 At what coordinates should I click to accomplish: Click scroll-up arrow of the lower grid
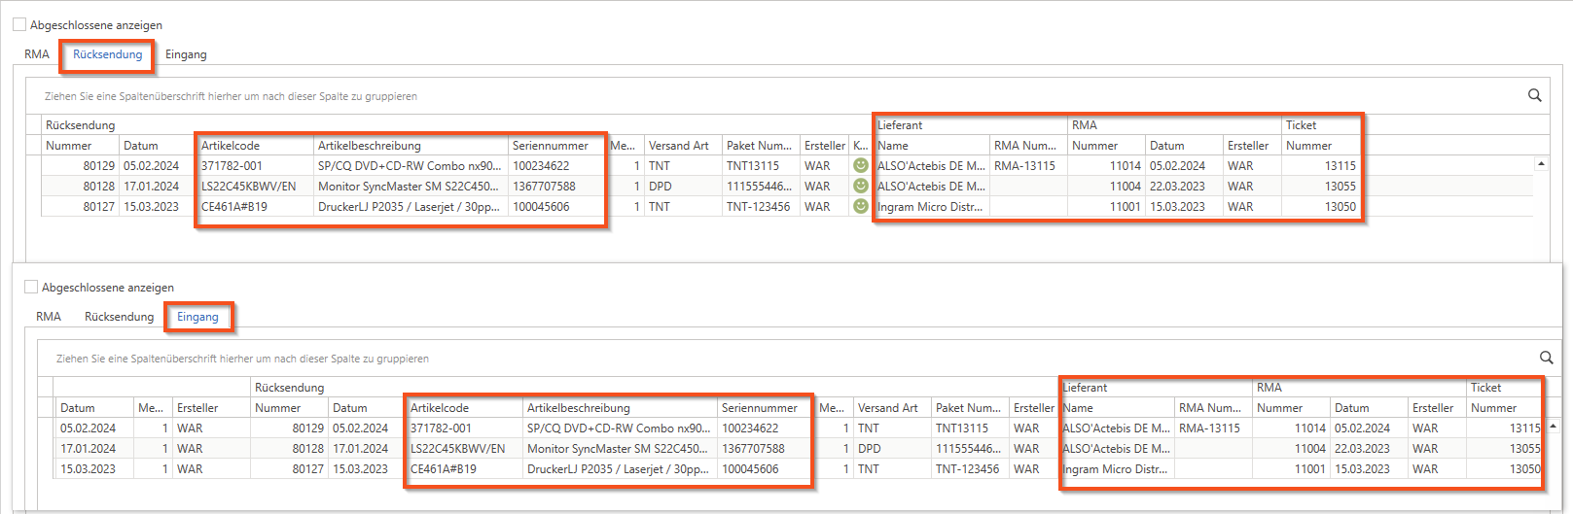click(1553, 427)
